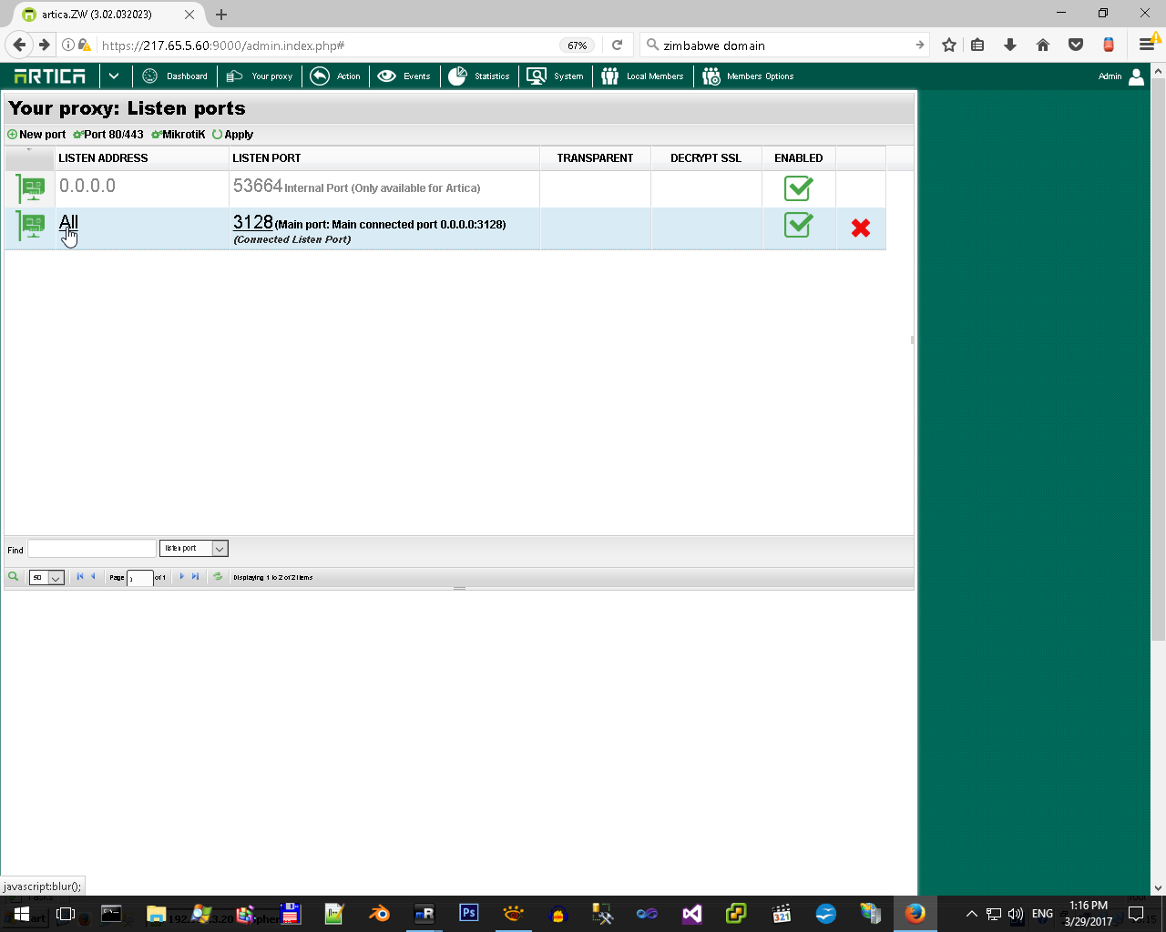Open the Action menu
The height and width of the screenshot is (932, 1166).
point(335,76)
